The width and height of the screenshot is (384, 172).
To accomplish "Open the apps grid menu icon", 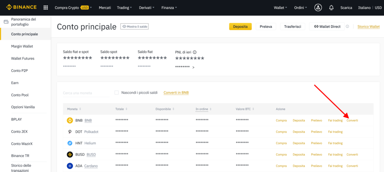I will click(45, 7).
